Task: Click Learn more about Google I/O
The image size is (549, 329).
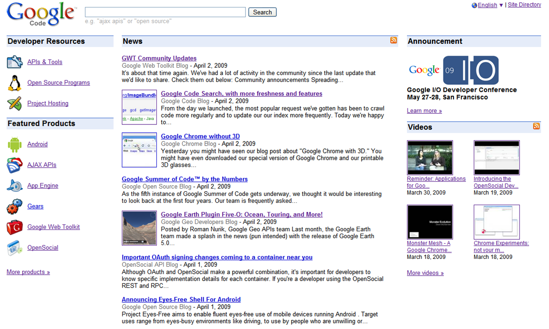Action: tap(424, 111)
